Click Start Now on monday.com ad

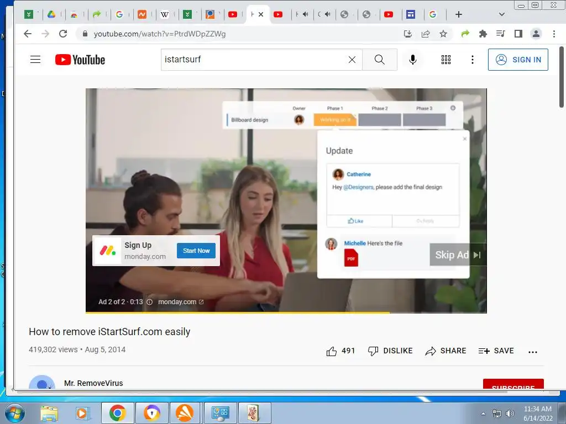[x=196, y=251]
